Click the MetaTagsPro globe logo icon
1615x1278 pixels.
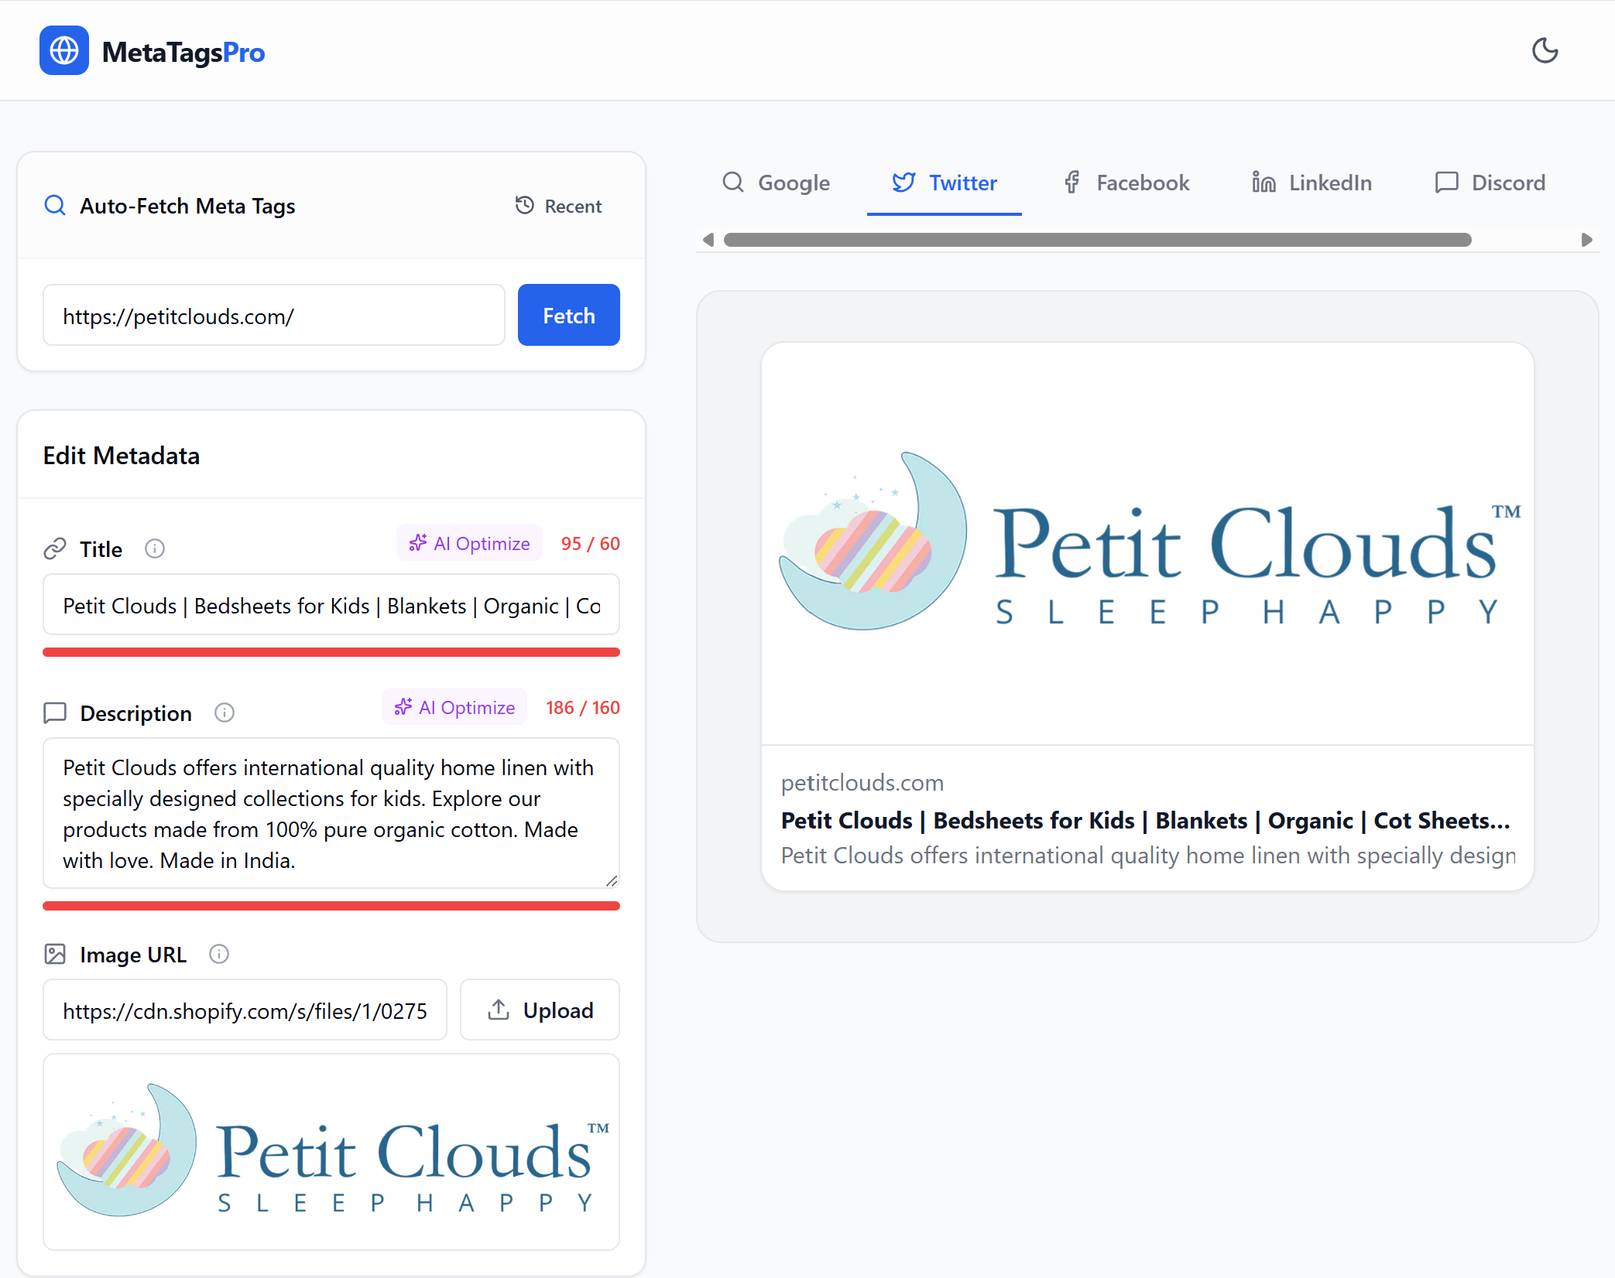point(64,51)
